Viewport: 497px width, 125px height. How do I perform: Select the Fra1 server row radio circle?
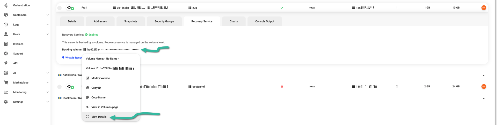click(60, 8)
